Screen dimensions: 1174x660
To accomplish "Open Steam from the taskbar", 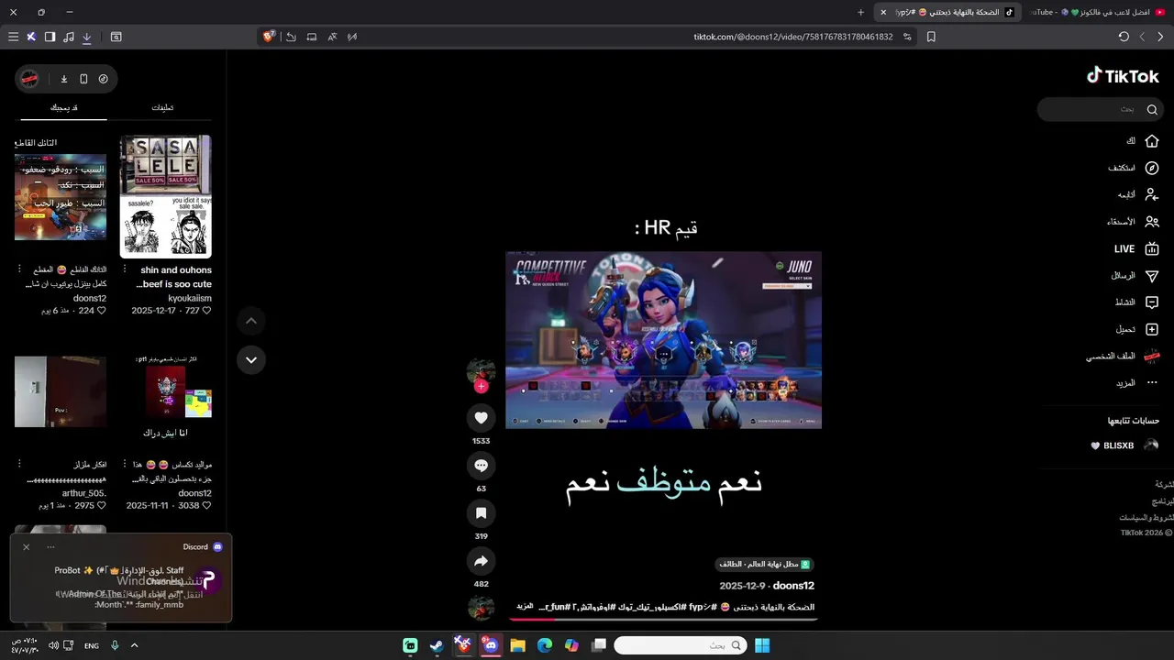I will click(437, 646).
